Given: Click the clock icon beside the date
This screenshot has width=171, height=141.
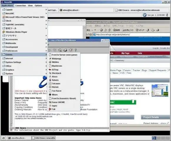Looking at the screenshot, I should coord(145,15).
